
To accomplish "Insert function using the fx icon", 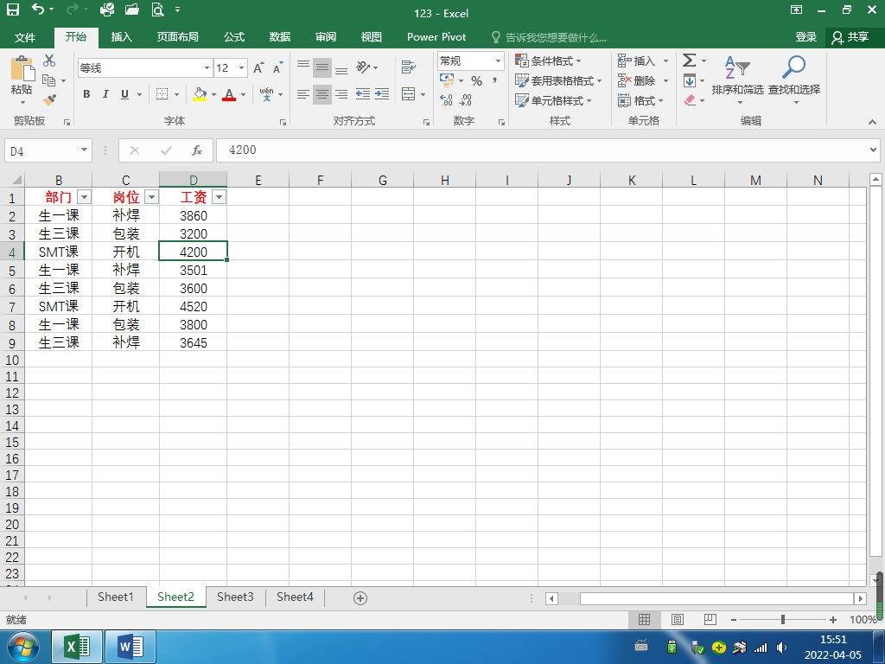I will pos(196,150).
